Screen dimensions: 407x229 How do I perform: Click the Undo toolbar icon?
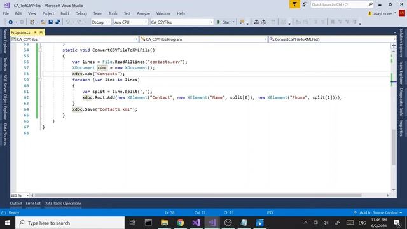[x=68, y=22]
